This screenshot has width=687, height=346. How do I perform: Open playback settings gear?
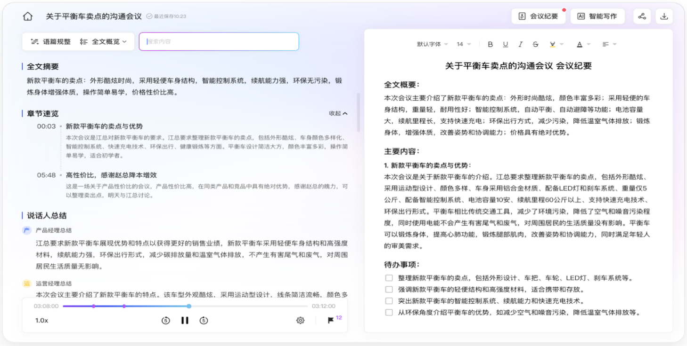point(300,321)
